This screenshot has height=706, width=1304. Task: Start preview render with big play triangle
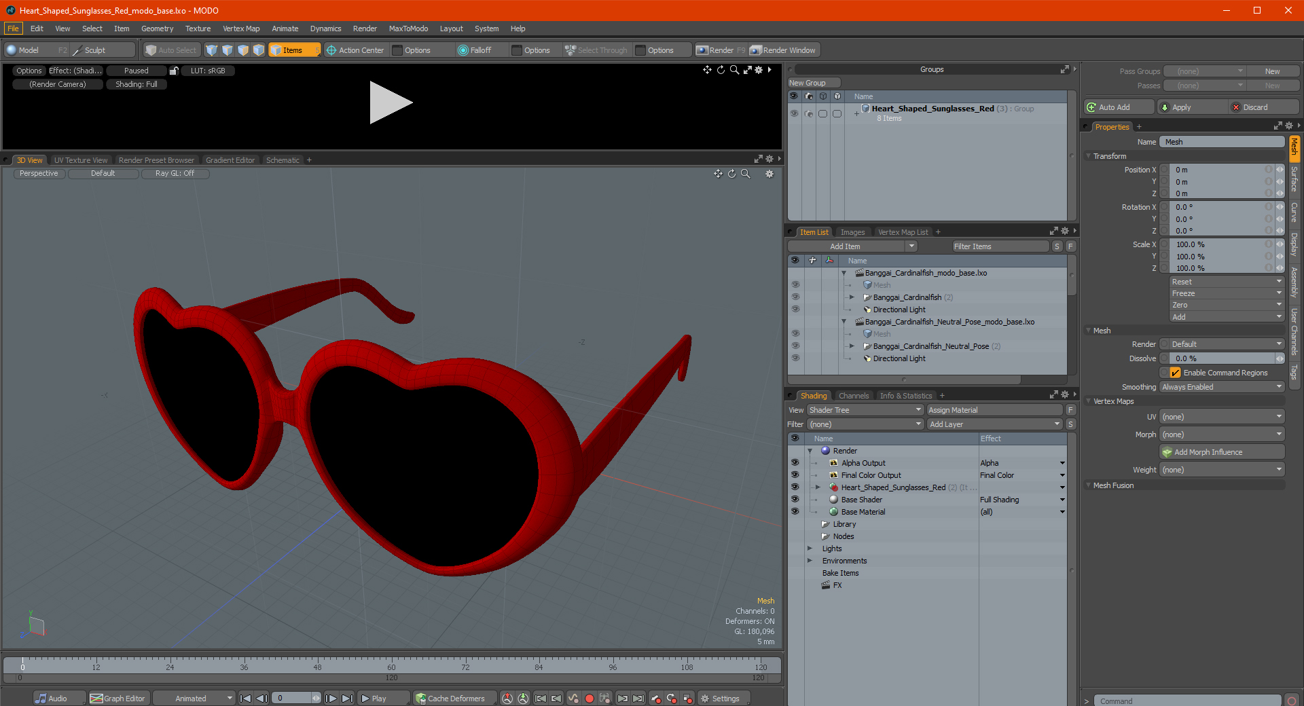click(x=391, y=103)
